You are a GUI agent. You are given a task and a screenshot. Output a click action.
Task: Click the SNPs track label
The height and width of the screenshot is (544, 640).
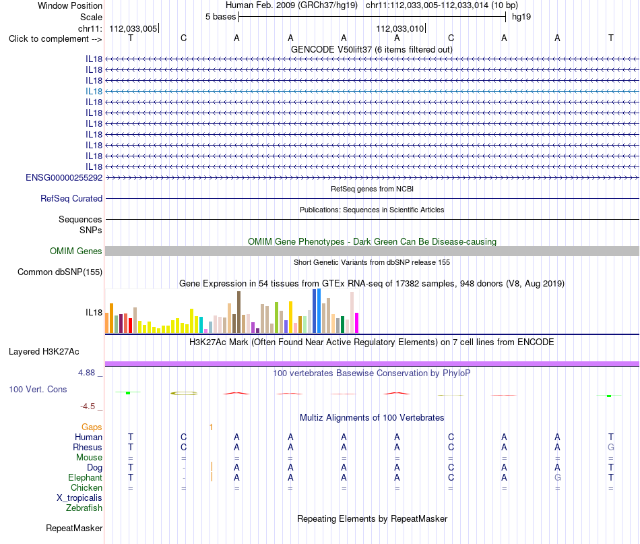91,231
